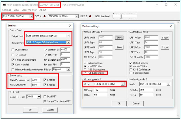Toggle AGWPE Server Enabled checkbox

pos(45,80)
